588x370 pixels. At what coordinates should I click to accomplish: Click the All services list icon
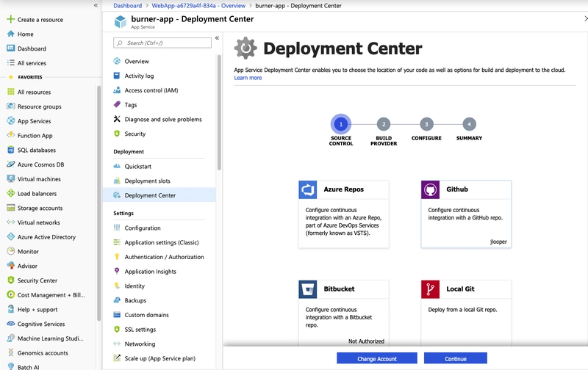pyautogui.click(x=11, y=63)
